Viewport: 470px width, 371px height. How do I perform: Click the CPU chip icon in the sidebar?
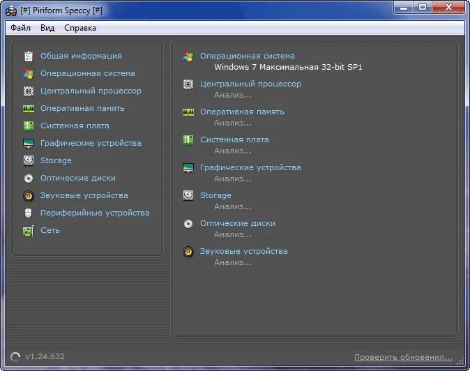29,91
